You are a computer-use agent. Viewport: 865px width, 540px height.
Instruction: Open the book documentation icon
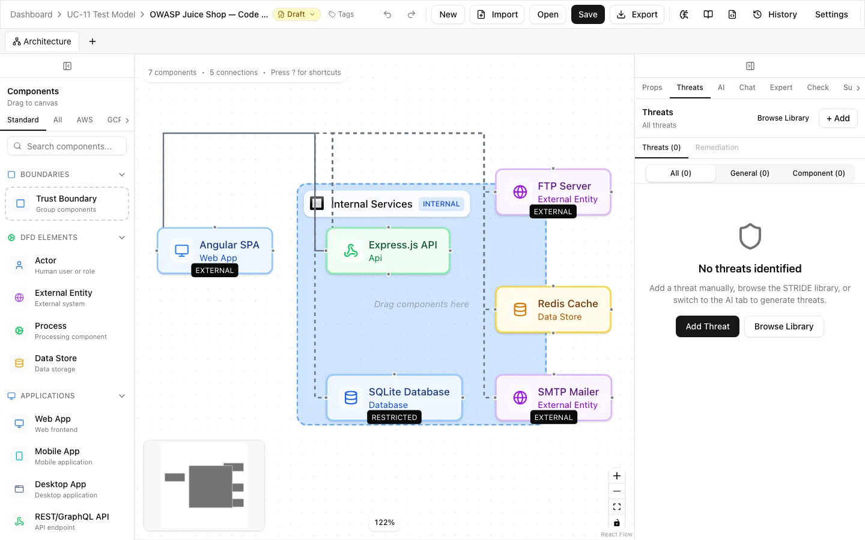[708, 14]
